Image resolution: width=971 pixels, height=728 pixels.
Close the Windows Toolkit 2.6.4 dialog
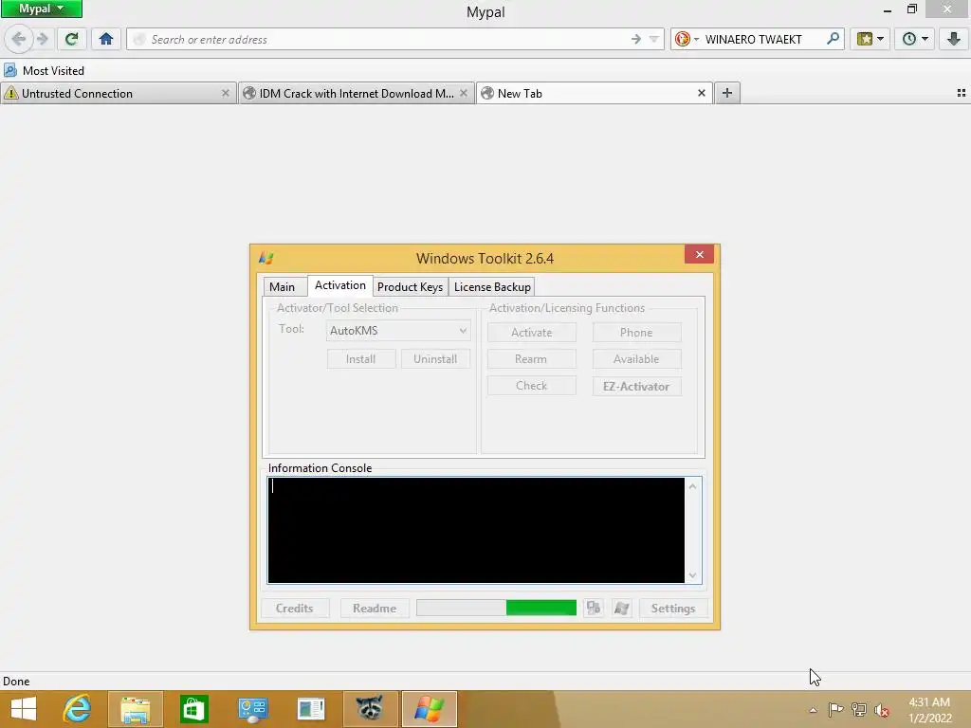click(x=699, y=254)
